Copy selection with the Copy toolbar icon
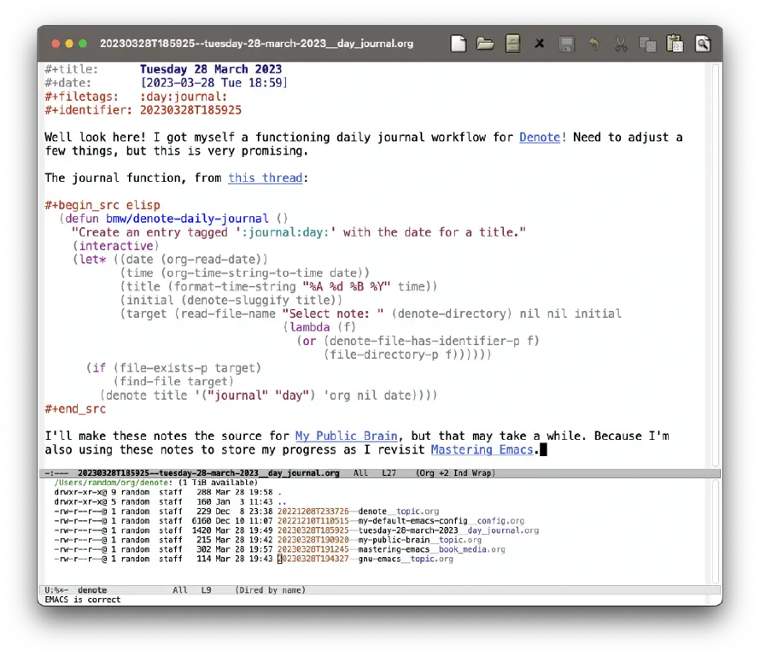This screenshot has width=760, height=656. point(647,44)
